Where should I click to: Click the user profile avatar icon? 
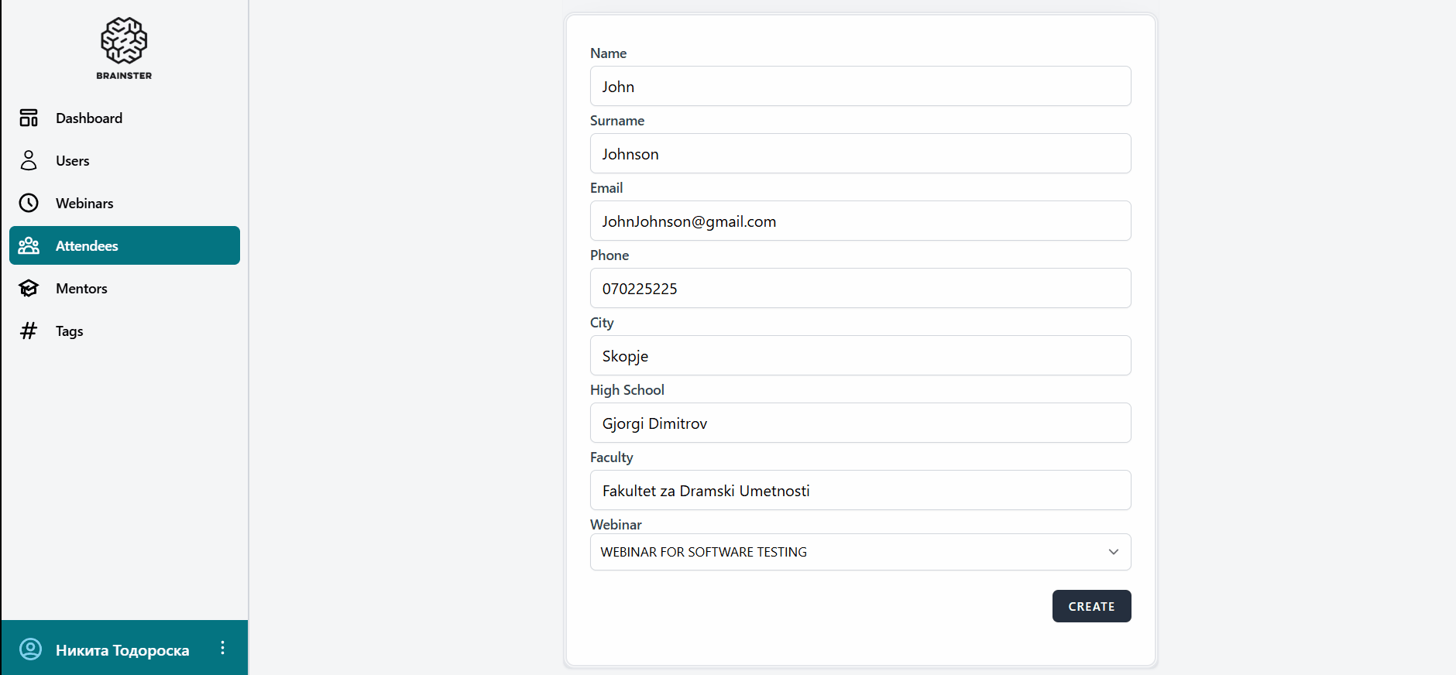30,649
